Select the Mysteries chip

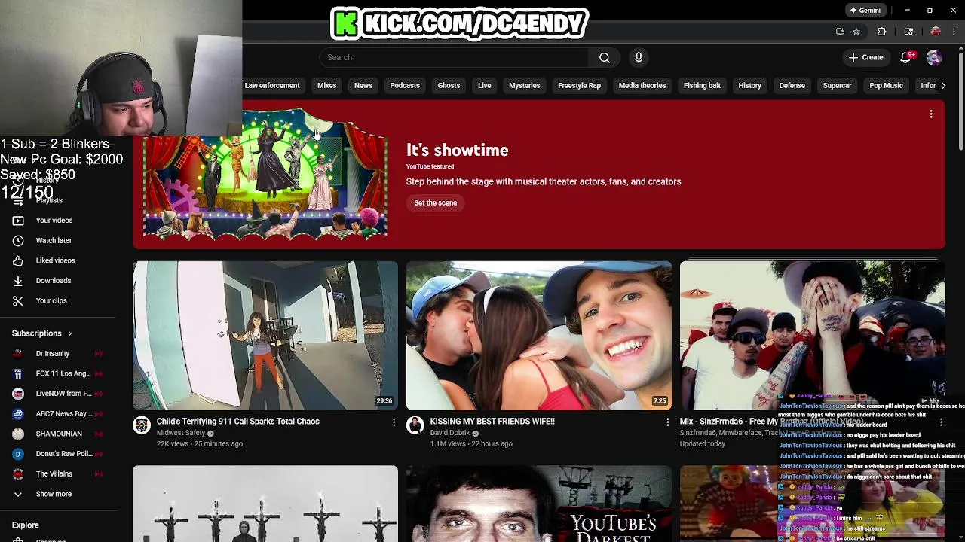(x=524, y=85)
